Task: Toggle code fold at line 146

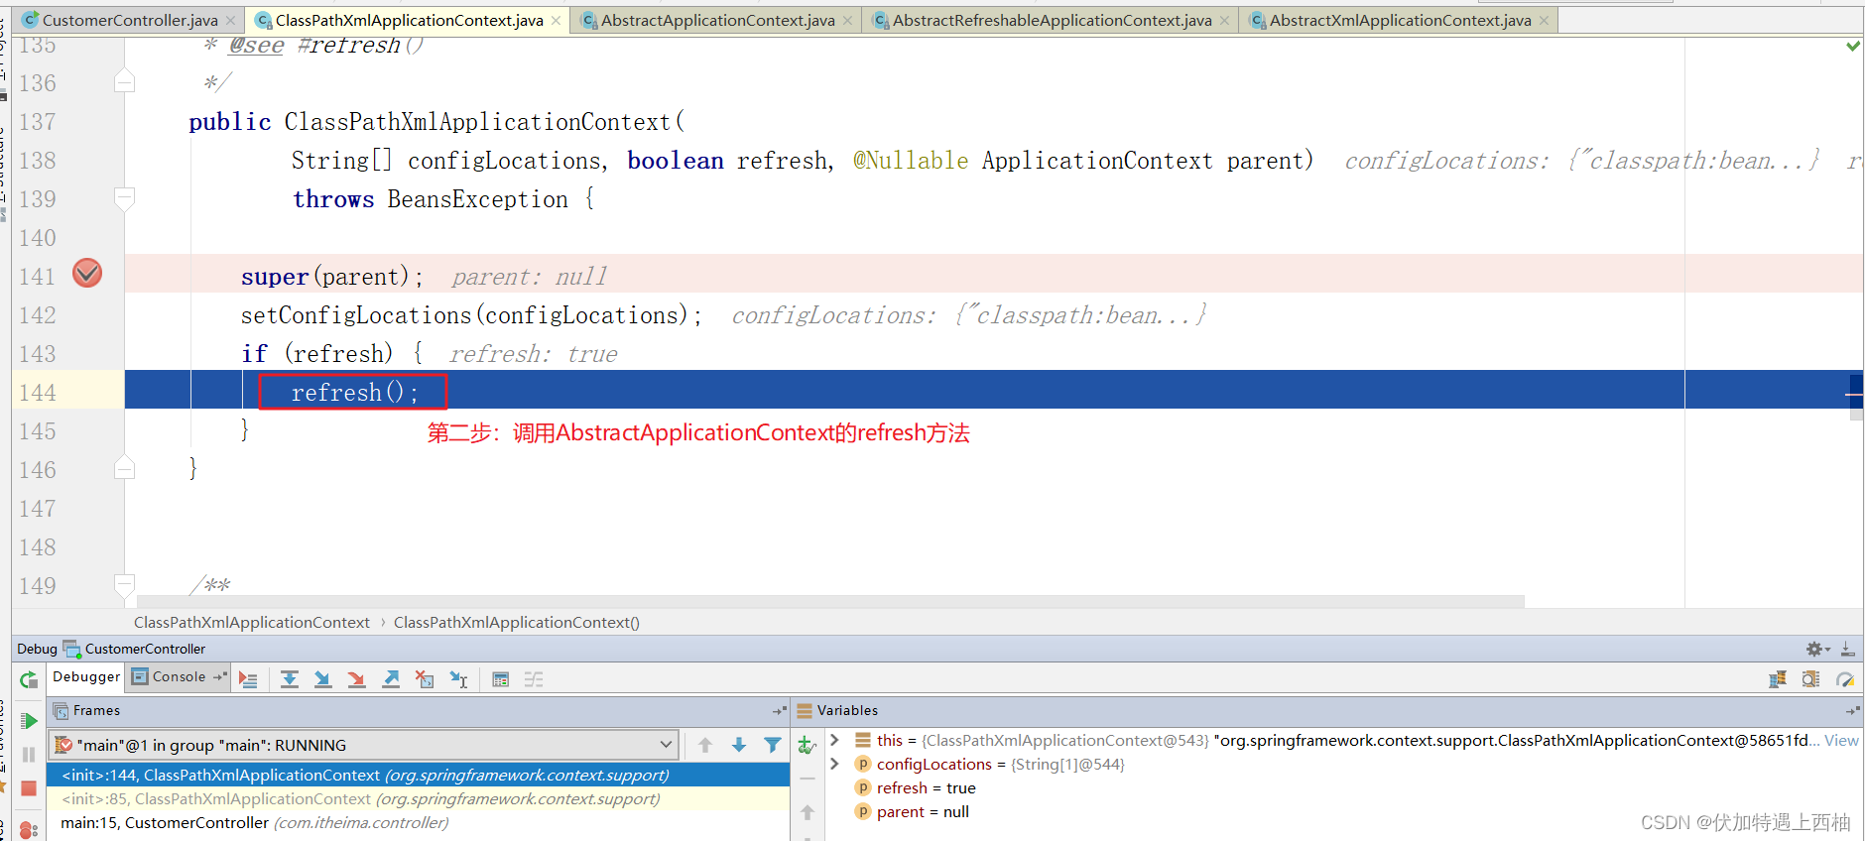Action: [124, 468]
